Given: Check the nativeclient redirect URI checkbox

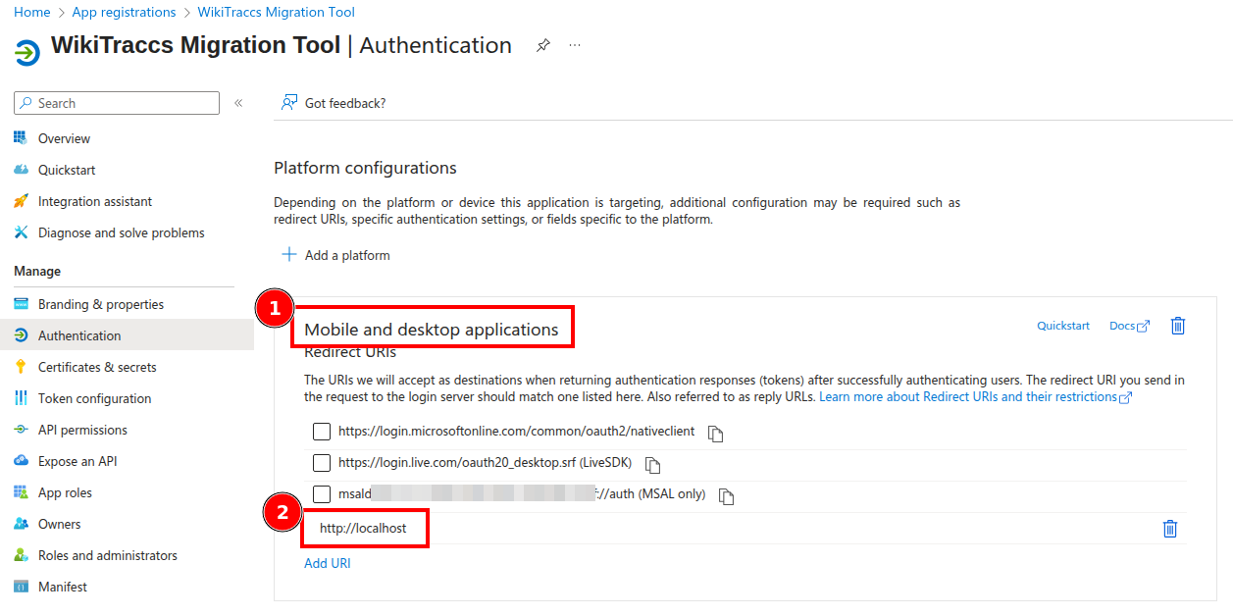Looking at the screenshot, I should click(x=321, y=432).
